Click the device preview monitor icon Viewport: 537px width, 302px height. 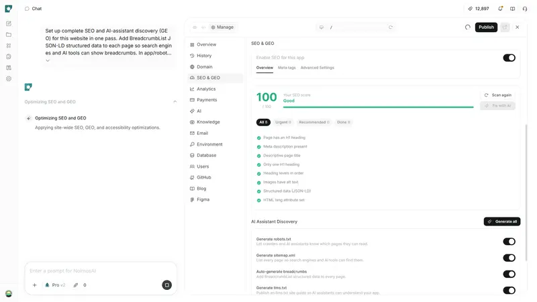point(322,28)
